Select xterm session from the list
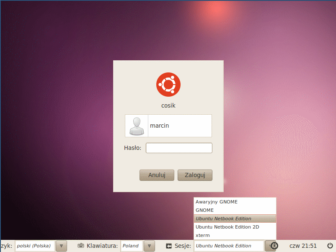 pyautogui.click(x=203, y=235)
